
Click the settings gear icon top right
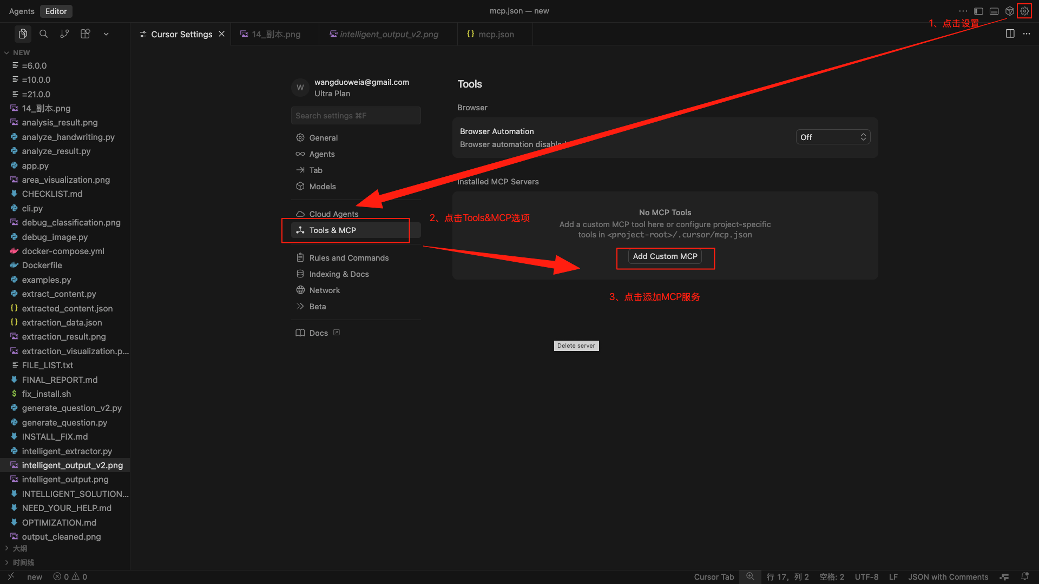click(x=1024, y=11)
